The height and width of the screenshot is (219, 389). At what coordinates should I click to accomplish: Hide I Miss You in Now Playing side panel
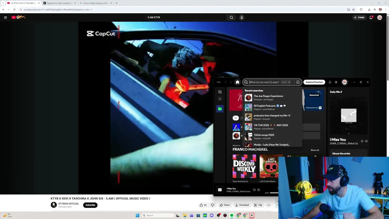pyautogui.click(x=362, y=141)
